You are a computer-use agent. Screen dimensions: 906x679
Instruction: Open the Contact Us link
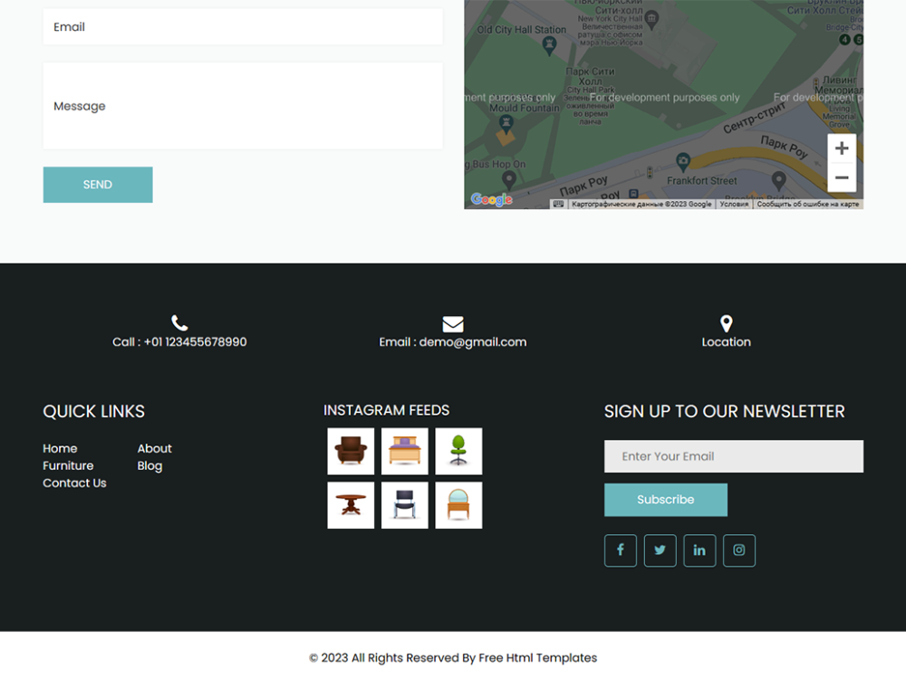click(x=74, y=483)
